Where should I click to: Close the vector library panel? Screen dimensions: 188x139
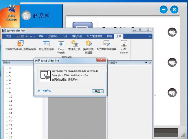tap(150, 63)
